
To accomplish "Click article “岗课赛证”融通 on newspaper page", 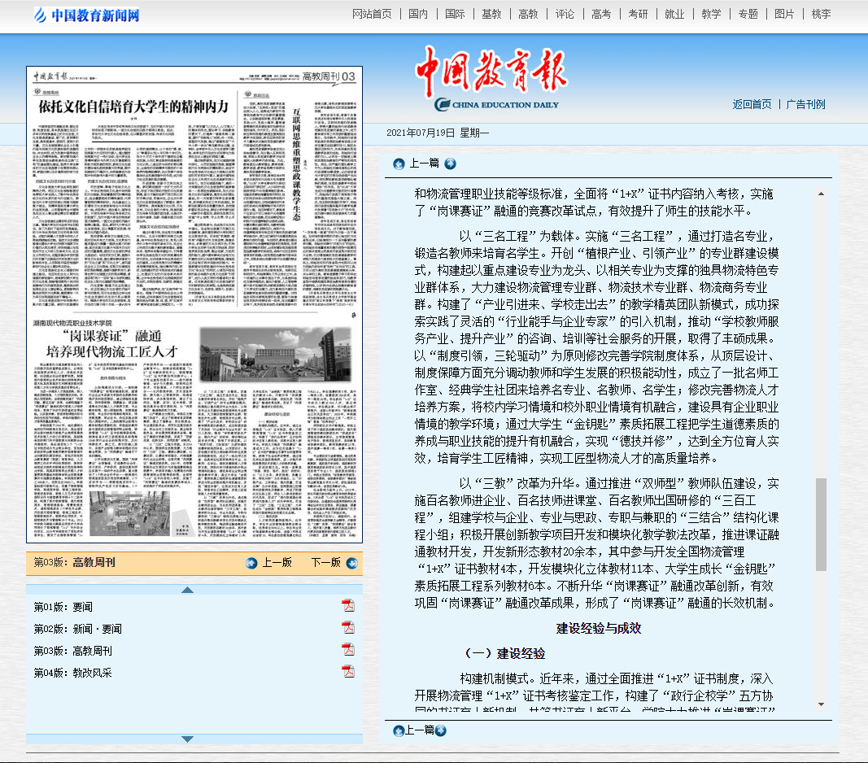I will [x=111, y=336].
